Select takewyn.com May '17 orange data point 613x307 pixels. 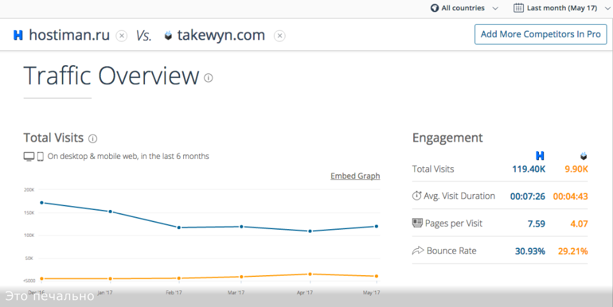pos(377,276)
